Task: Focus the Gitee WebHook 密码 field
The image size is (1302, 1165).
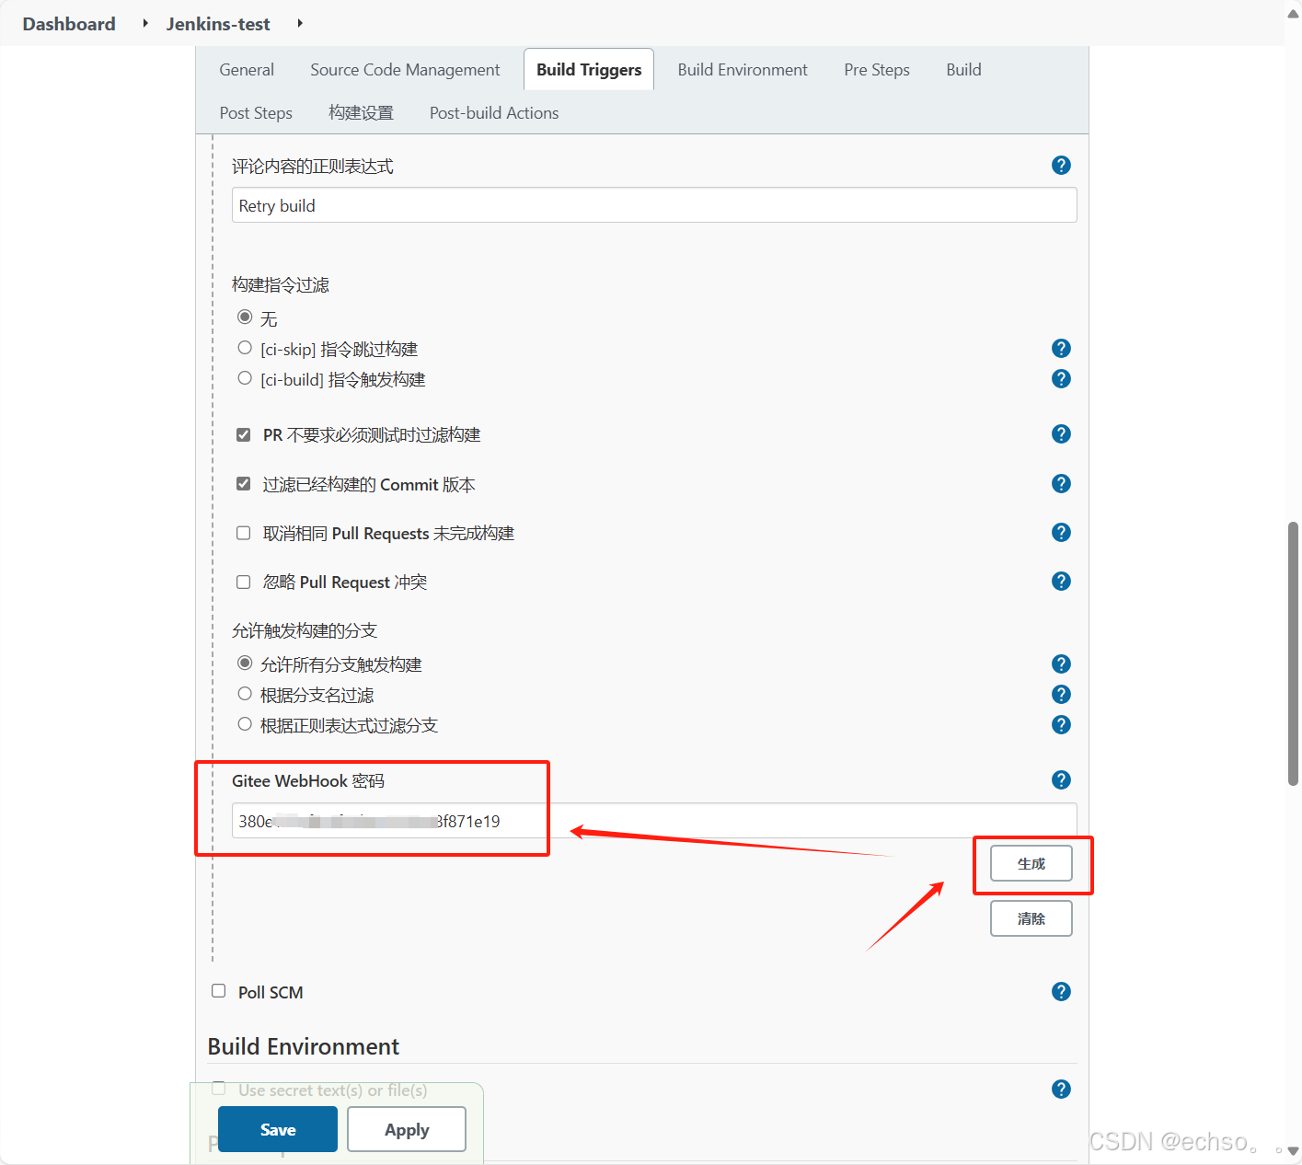Action: coord(654,821)
